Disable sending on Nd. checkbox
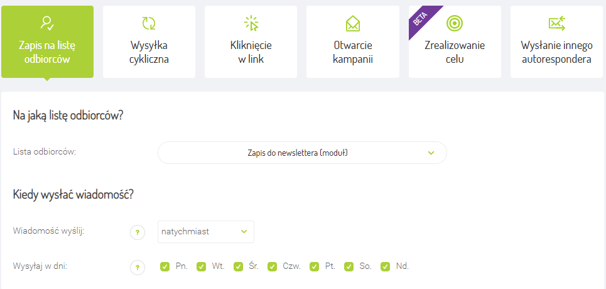Image resolution: width=606 pixels, height=289 pixels. [385, 266]
